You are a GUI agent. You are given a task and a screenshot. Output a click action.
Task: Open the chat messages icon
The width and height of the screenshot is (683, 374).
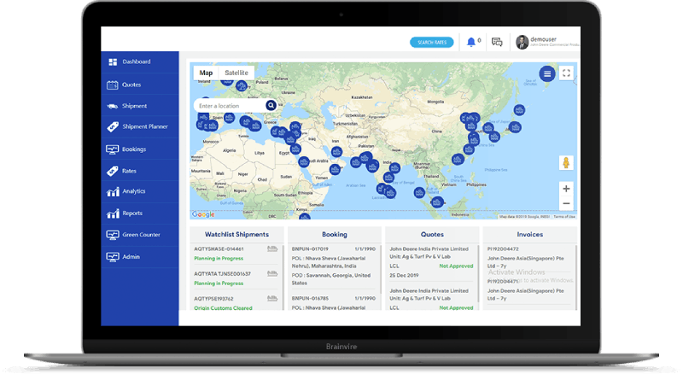click(497, 42)
